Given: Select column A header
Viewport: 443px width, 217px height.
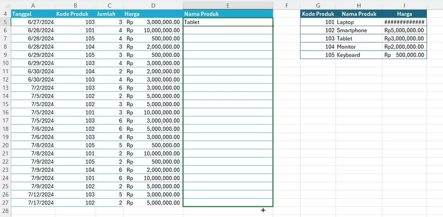Looking at the screenshot, I should coord(33,5).
